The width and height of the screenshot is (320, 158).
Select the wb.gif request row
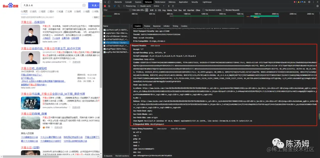(116, 49)
